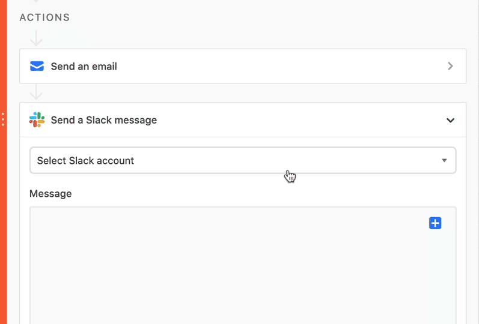Click the colorful Slack logo icon
Viewport: 479px width, 324px height.
tap(37, 119)
